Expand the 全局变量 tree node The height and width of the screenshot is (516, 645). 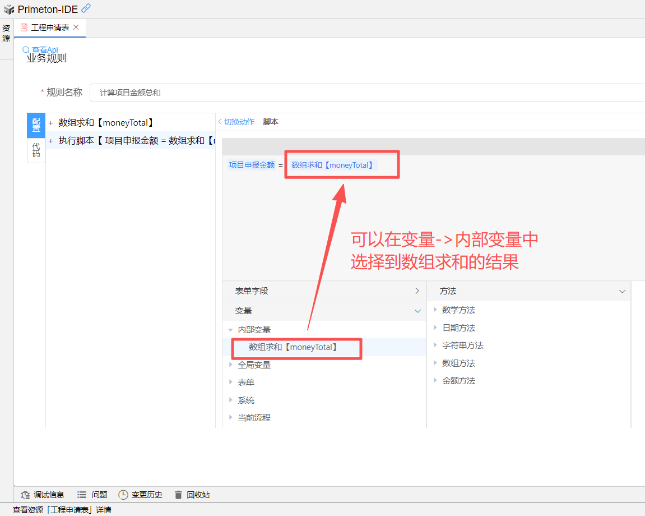point(231,365)
